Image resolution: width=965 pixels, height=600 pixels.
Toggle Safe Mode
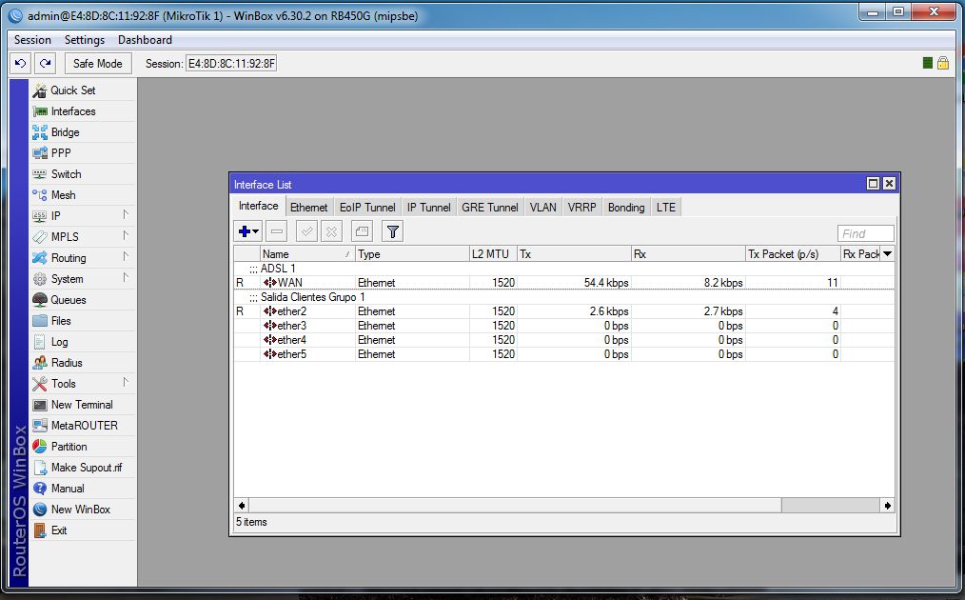(98, 64)
